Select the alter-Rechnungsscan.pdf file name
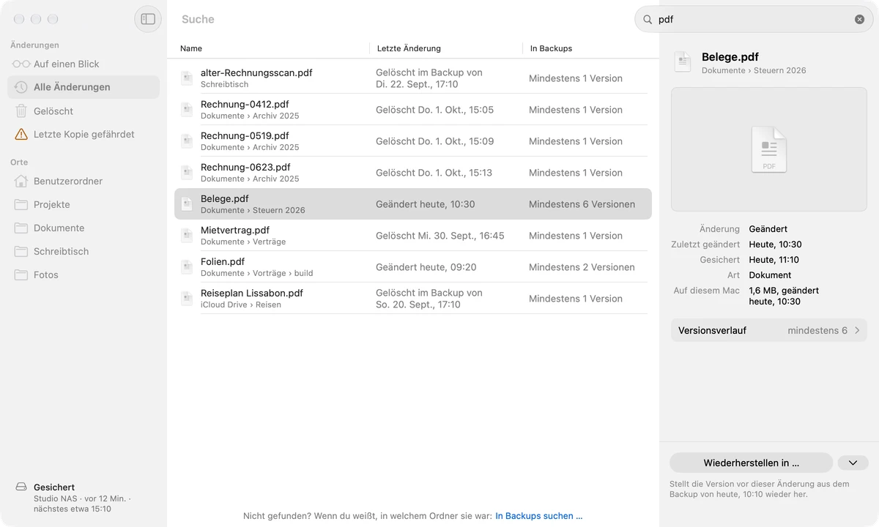This screenshot has height=527, width=879. point(256,72)
